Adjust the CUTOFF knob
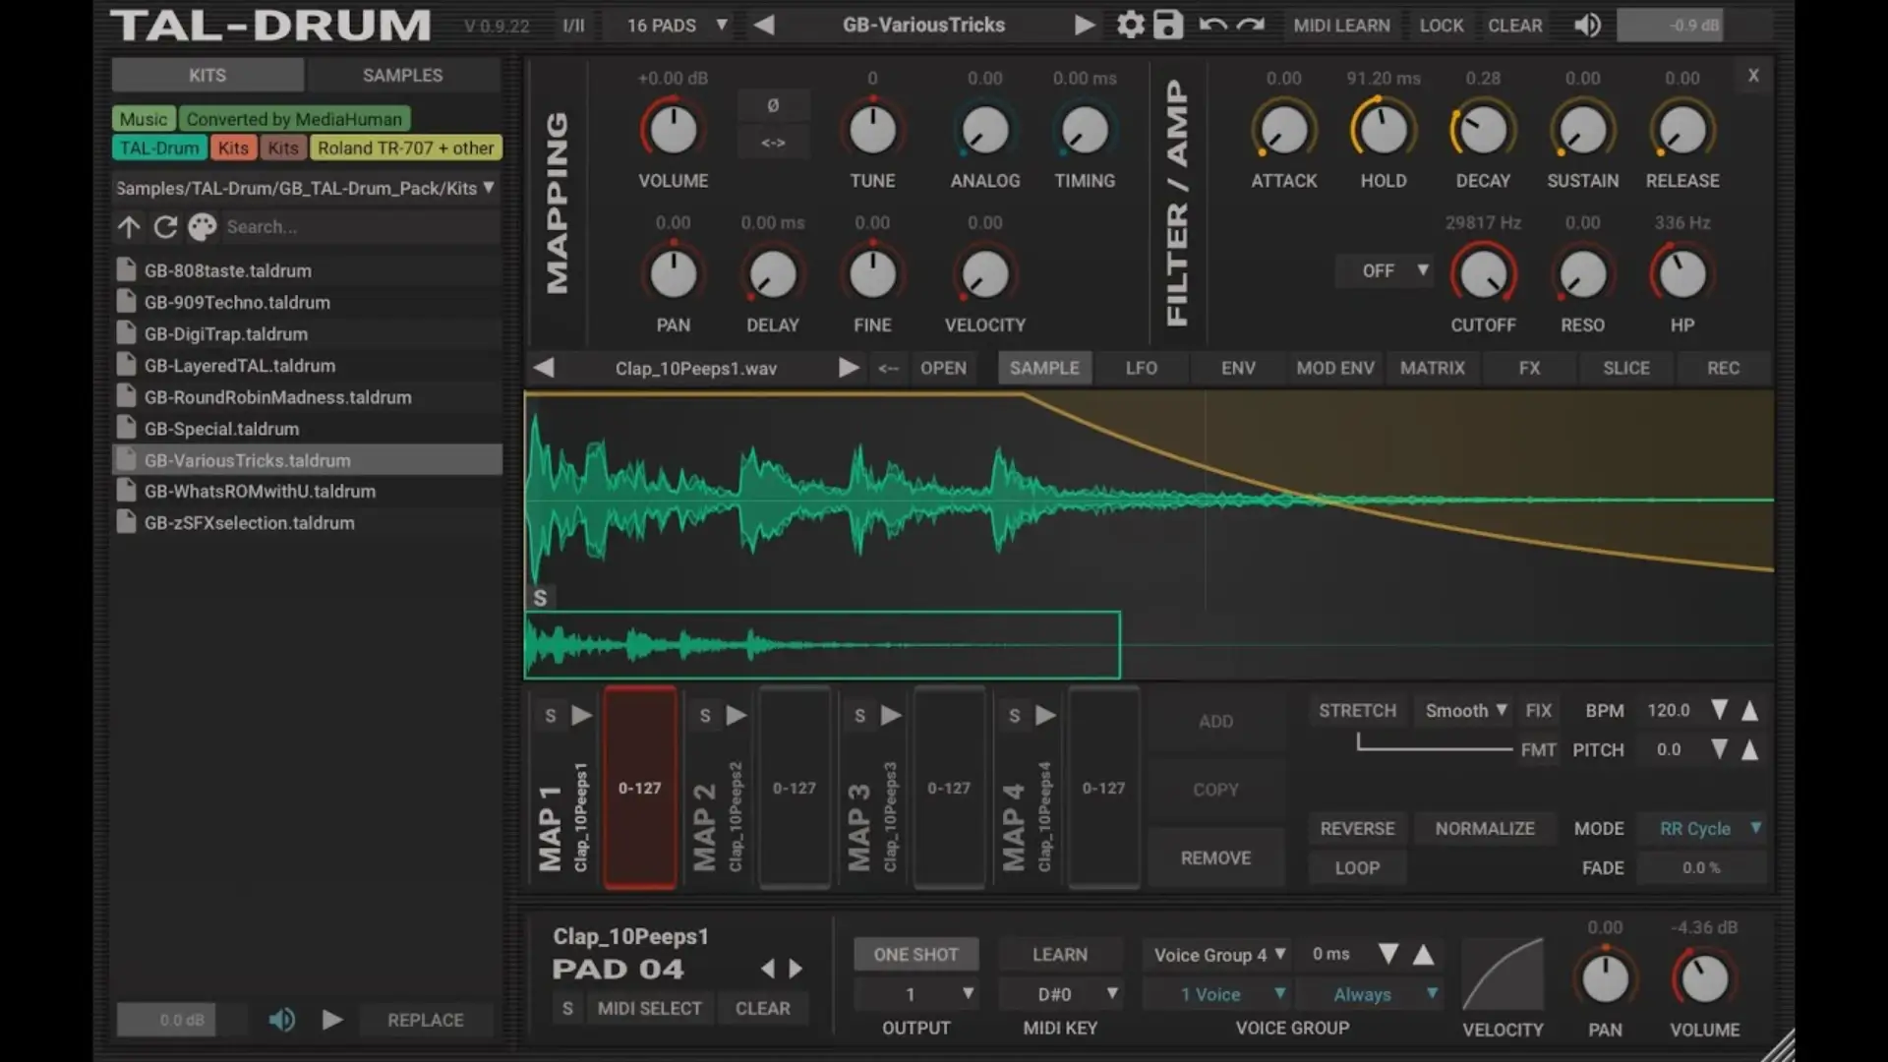The height and width of the screenshot is (1062, 1888). [1484, 273]
